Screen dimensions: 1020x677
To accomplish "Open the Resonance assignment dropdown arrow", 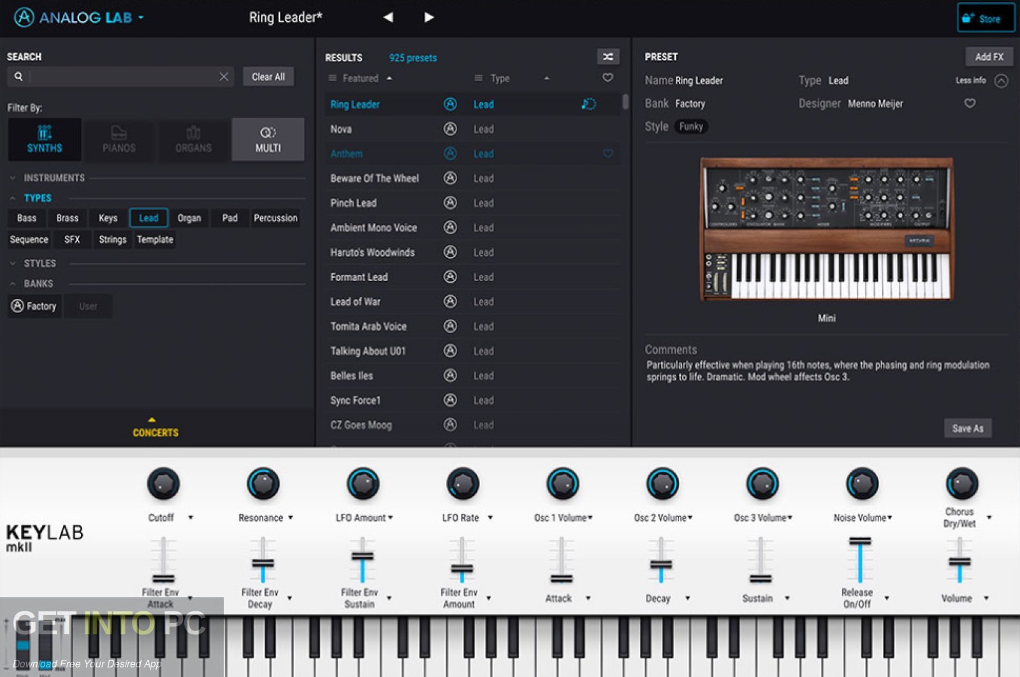I will 291,518.
